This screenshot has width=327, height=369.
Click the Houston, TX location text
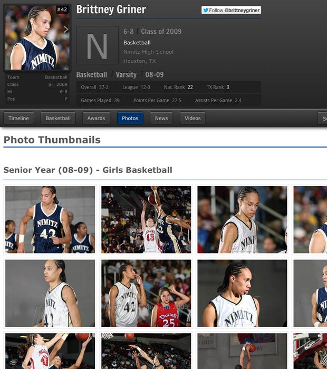click(x=140, y=61)
